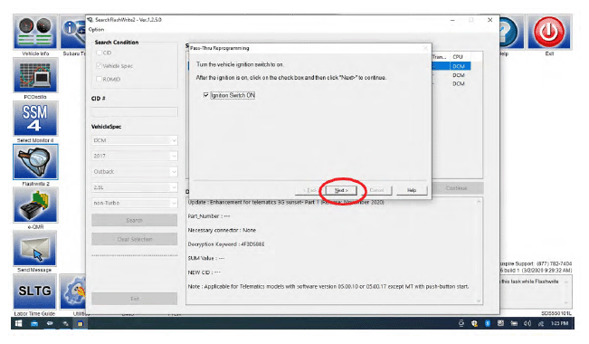
Task: Click the CPU column header
Action: click(x=458, y=57)
